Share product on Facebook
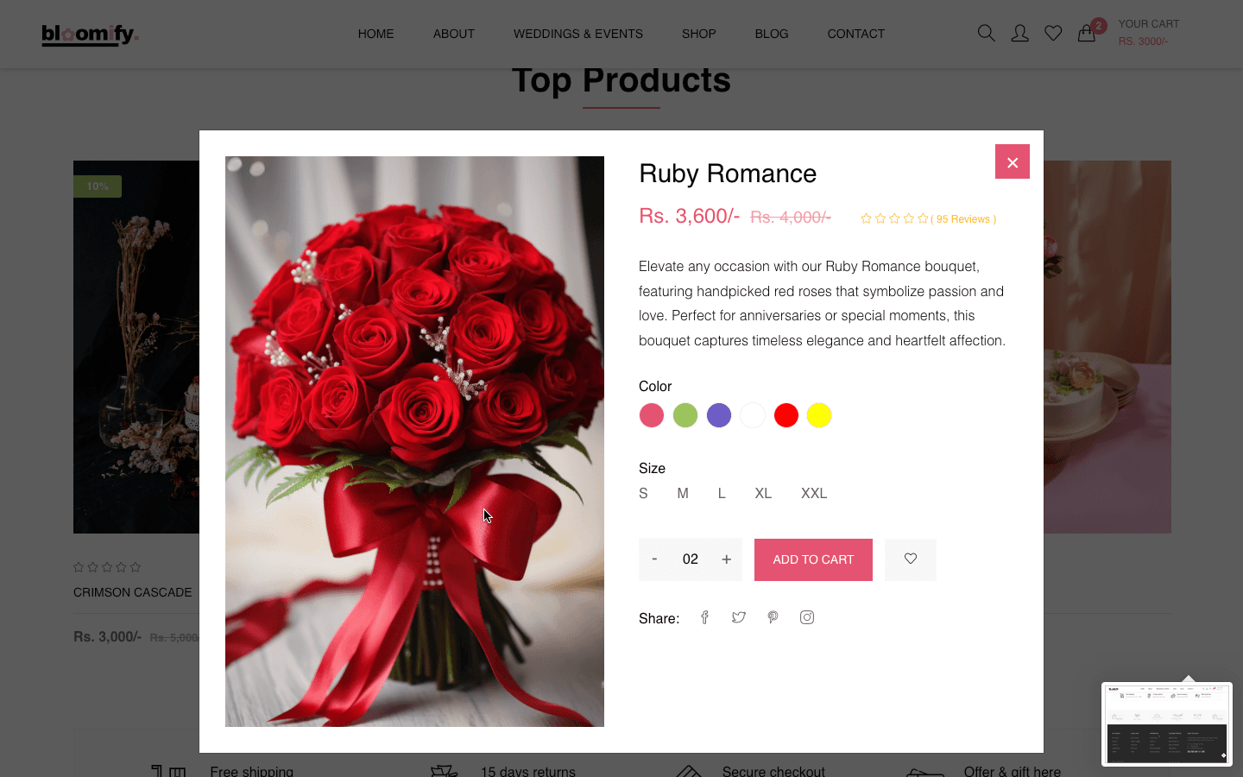This screenshot has width=1243, height=777. [704, 617]
